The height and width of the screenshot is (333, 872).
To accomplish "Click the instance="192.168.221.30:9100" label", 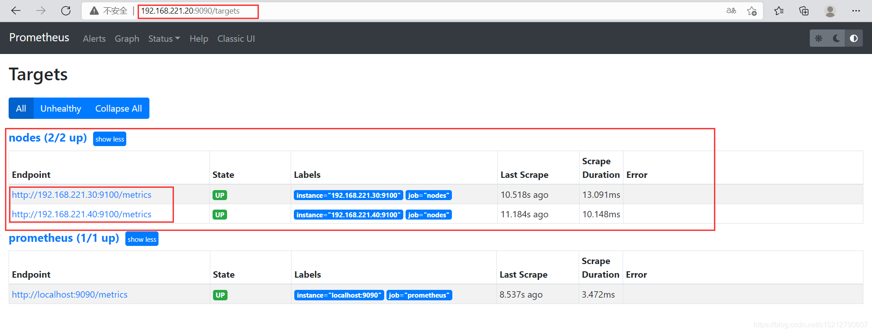I will [x=348, y=196].
